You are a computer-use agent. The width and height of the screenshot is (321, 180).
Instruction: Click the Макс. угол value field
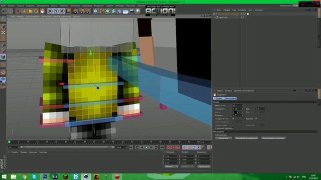[x=238, y=105]
